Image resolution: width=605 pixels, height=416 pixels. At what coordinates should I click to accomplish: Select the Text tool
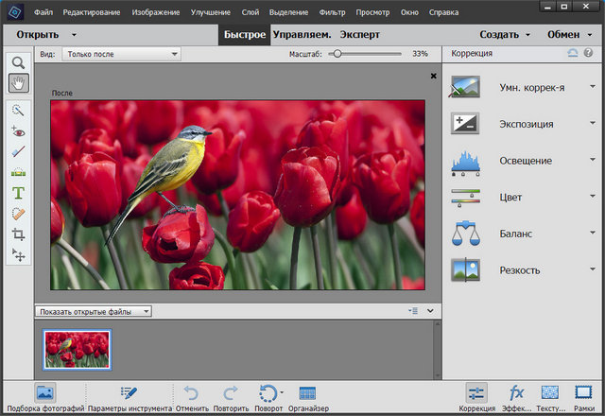(18, 193)
